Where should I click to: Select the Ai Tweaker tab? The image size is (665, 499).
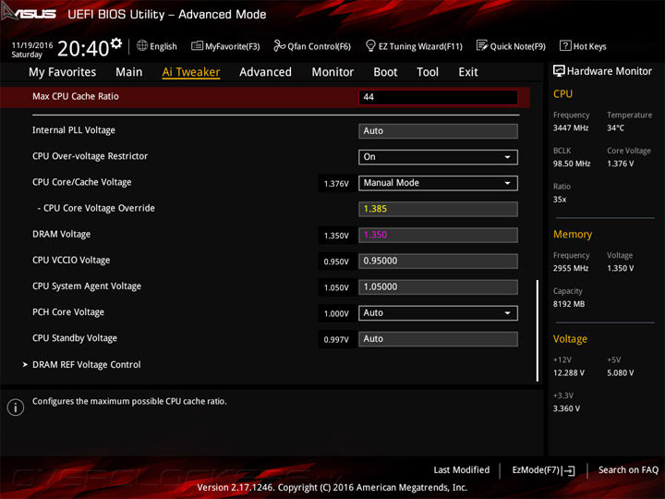pos(191,72)
